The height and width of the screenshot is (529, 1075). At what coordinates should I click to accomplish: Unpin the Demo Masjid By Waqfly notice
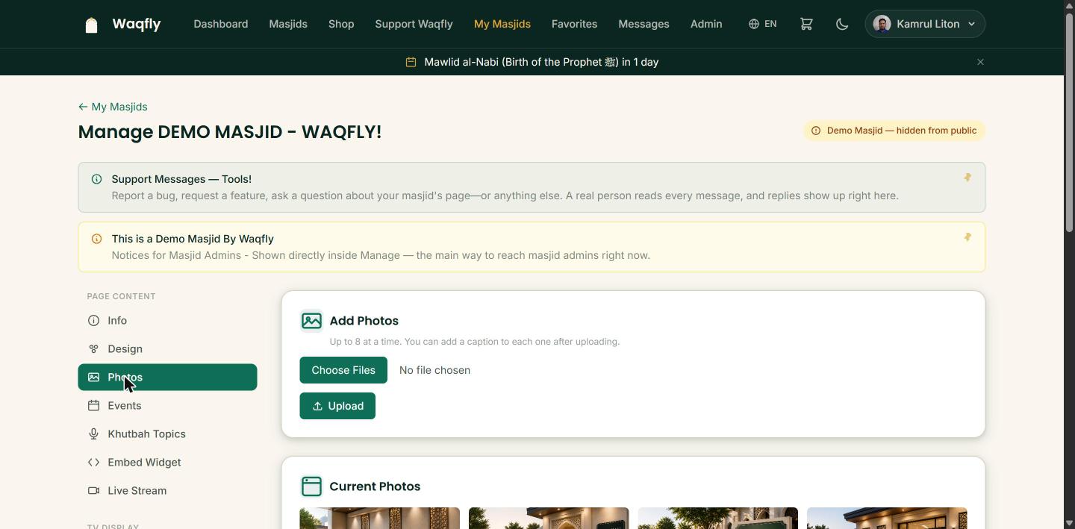click(967, 237)
